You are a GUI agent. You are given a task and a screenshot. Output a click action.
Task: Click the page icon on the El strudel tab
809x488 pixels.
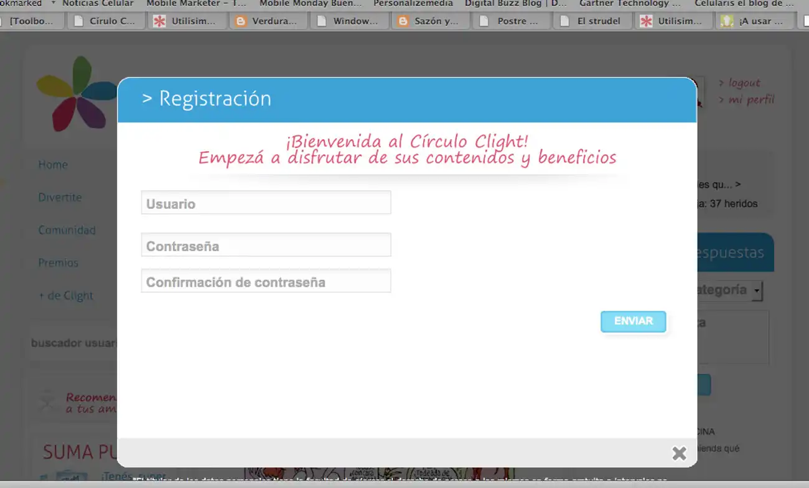click(x=565, y=21)
